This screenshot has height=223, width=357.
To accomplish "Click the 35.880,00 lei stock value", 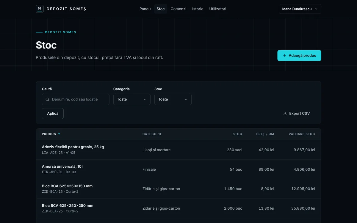I will (303, 208).
